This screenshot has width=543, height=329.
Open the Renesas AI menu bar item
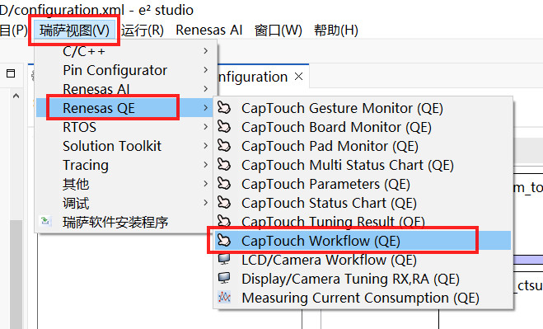208,31
